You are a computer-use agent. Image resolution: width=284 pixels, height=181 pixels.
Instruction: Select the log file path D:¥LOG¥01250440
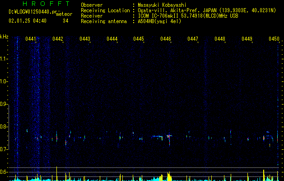pos(33,12)
